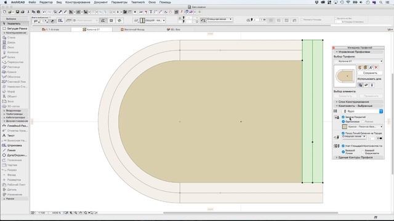Toggle column usage icon under Использовать для

[x=372, y=85]
